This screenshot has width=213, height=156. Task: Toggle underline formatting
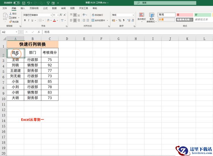[32, 20]
